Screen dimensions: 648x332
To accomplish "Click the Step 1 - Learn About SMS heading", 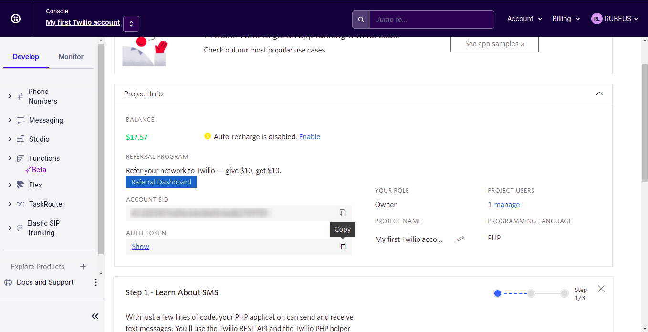I will (x=172, y=292).
